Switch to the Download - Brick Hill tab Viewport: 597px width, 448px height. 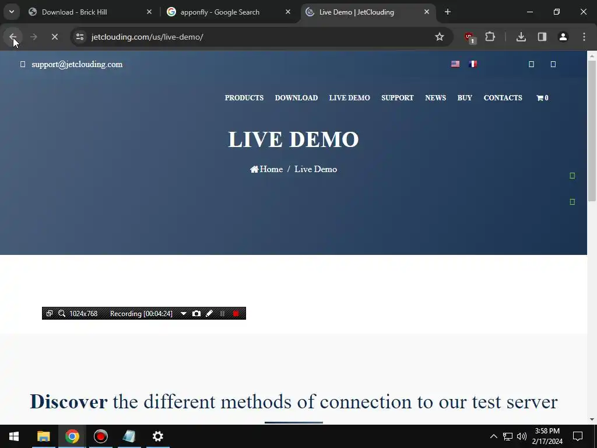[x=90, y=12]
